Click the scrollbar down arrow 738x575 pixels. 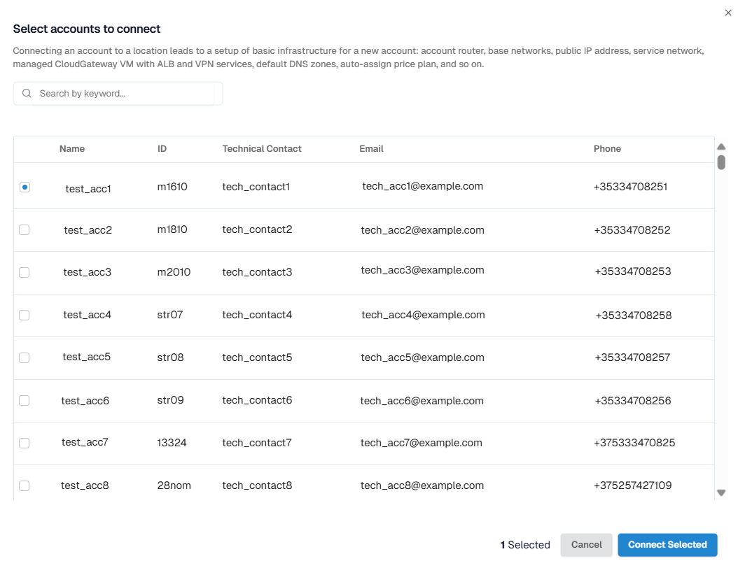click(x=721, y=492)
